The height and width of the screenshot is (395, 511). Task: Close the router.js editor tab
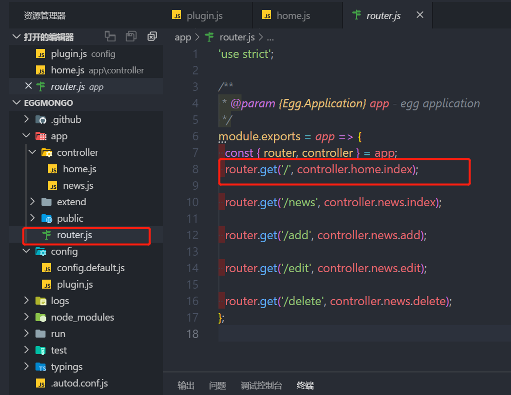[420, 15]
